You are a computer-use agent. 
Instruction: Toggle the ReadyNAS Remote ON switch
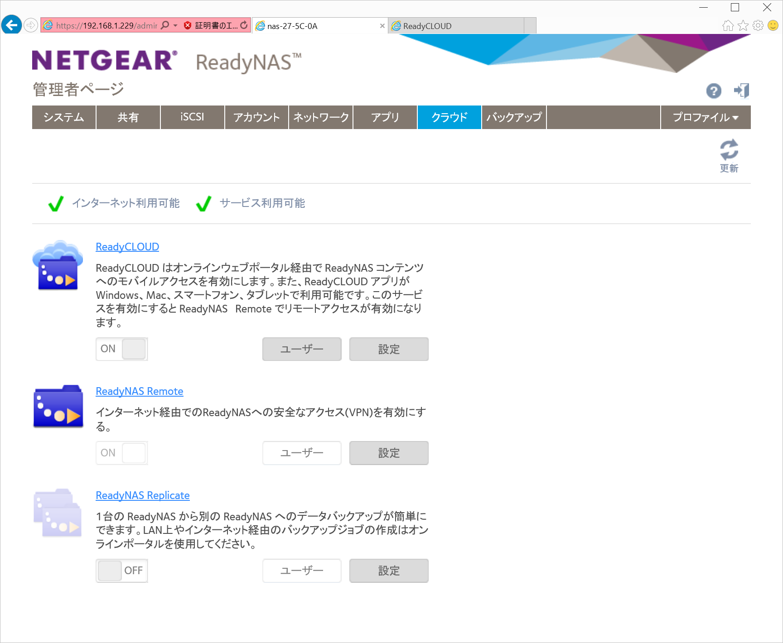click(x=121, y=453)
